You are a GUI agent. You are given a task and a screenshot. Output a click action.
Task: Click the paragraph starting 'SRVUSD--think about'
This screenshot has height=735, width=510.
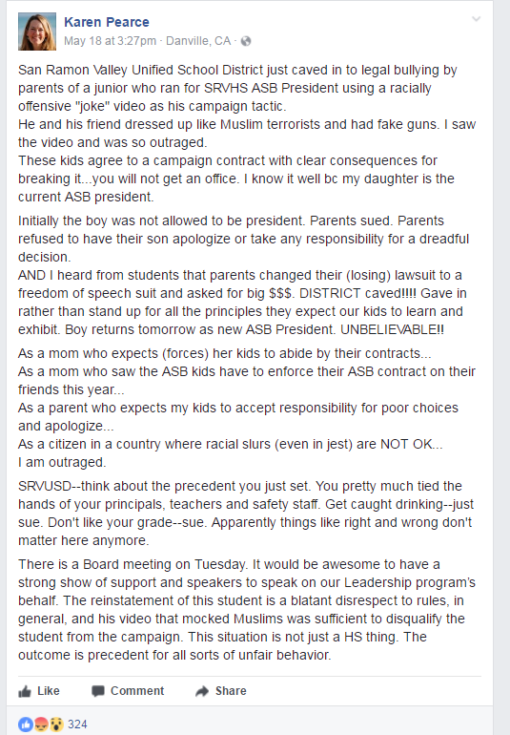coord(246,514)
